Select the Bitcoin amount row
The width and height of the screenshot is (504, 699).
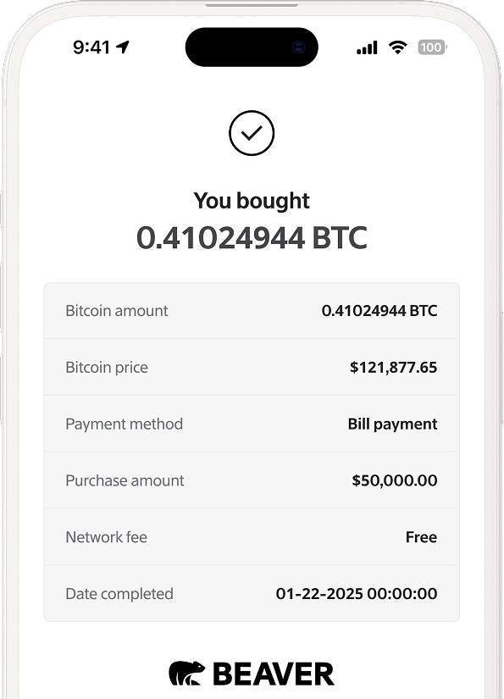(252, 311)
